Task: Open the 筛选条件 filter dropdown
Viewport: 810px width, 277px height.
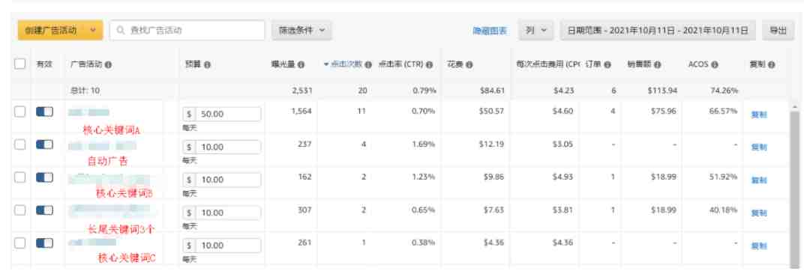Action: [x=301, y=31]
